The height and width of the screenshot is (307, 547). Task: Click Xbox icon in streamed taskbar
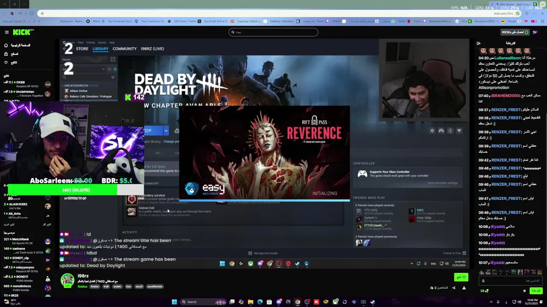pos(250,264)
